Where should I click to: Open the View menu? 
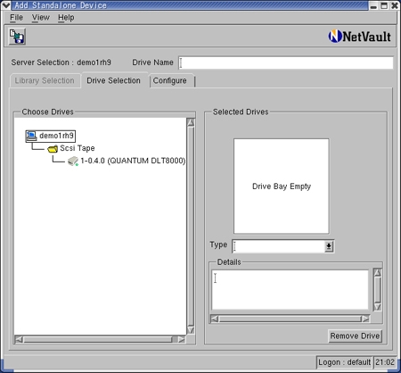click(x=41, y=18)
